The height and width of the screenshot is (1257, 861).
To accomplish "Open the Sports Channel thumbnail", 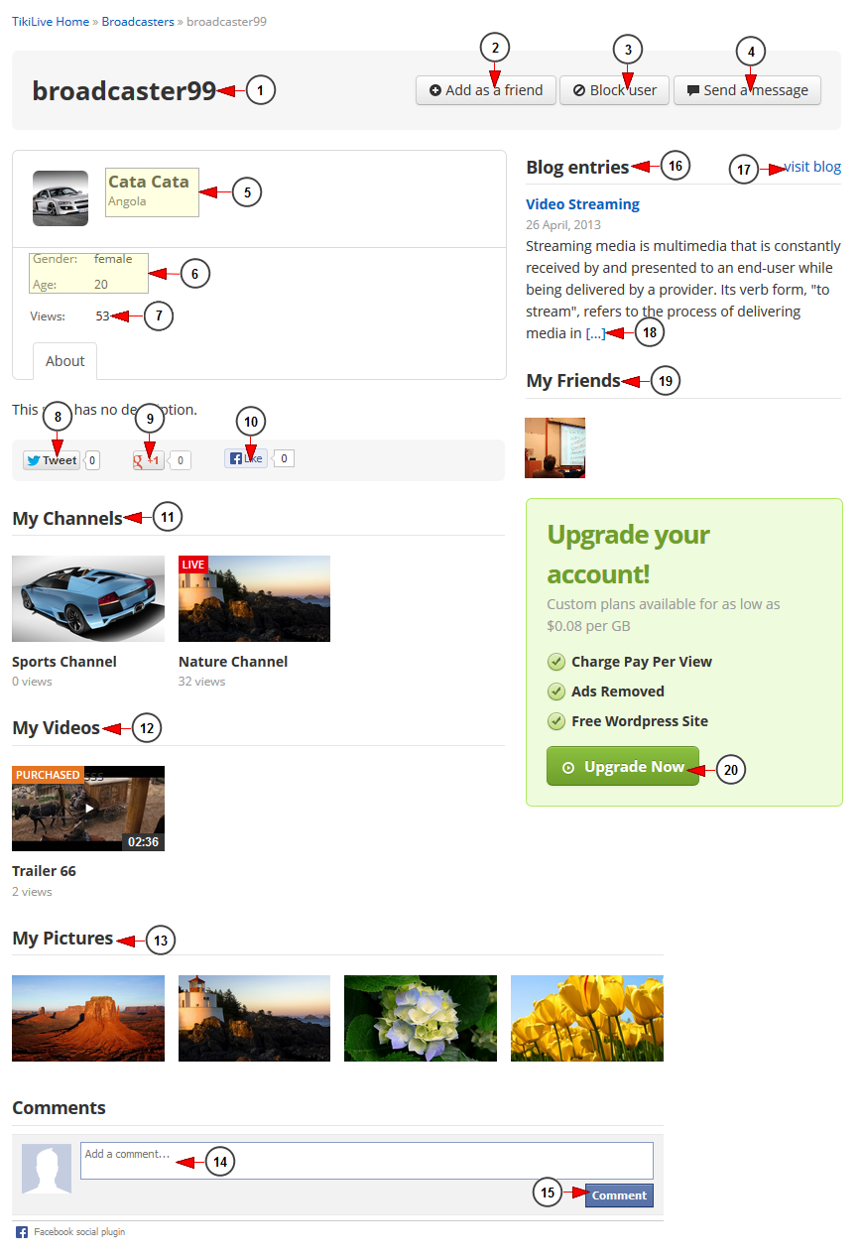I will click(88, 598).
